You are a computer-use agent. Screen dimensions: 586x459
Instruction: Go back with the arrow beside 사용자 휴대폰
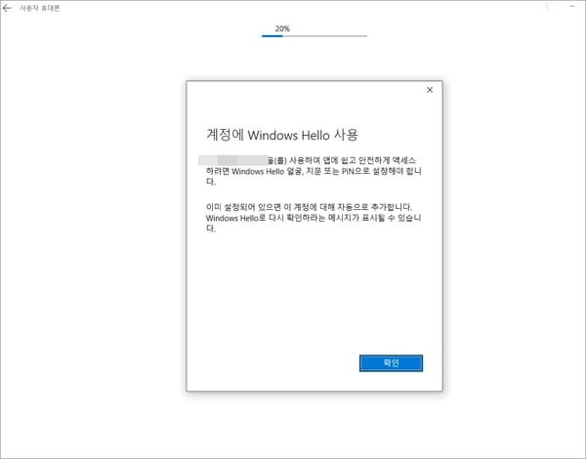[7, 8]
